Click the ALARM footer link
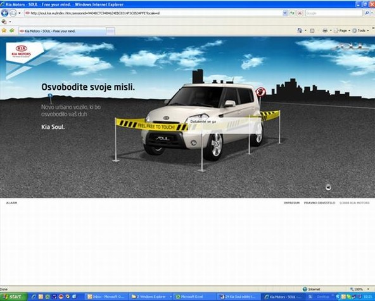The height and width of the screenshot is (301, 375). [x=11, y=203]
